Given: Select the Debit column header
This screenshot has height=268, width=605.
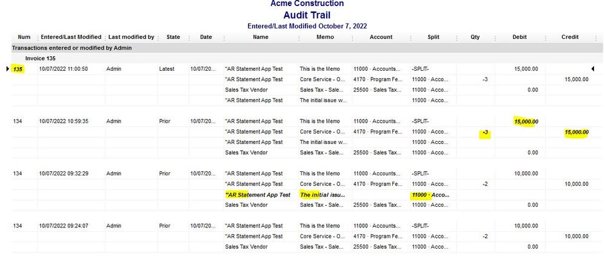Looking at the screenshot, I should 520,37.
